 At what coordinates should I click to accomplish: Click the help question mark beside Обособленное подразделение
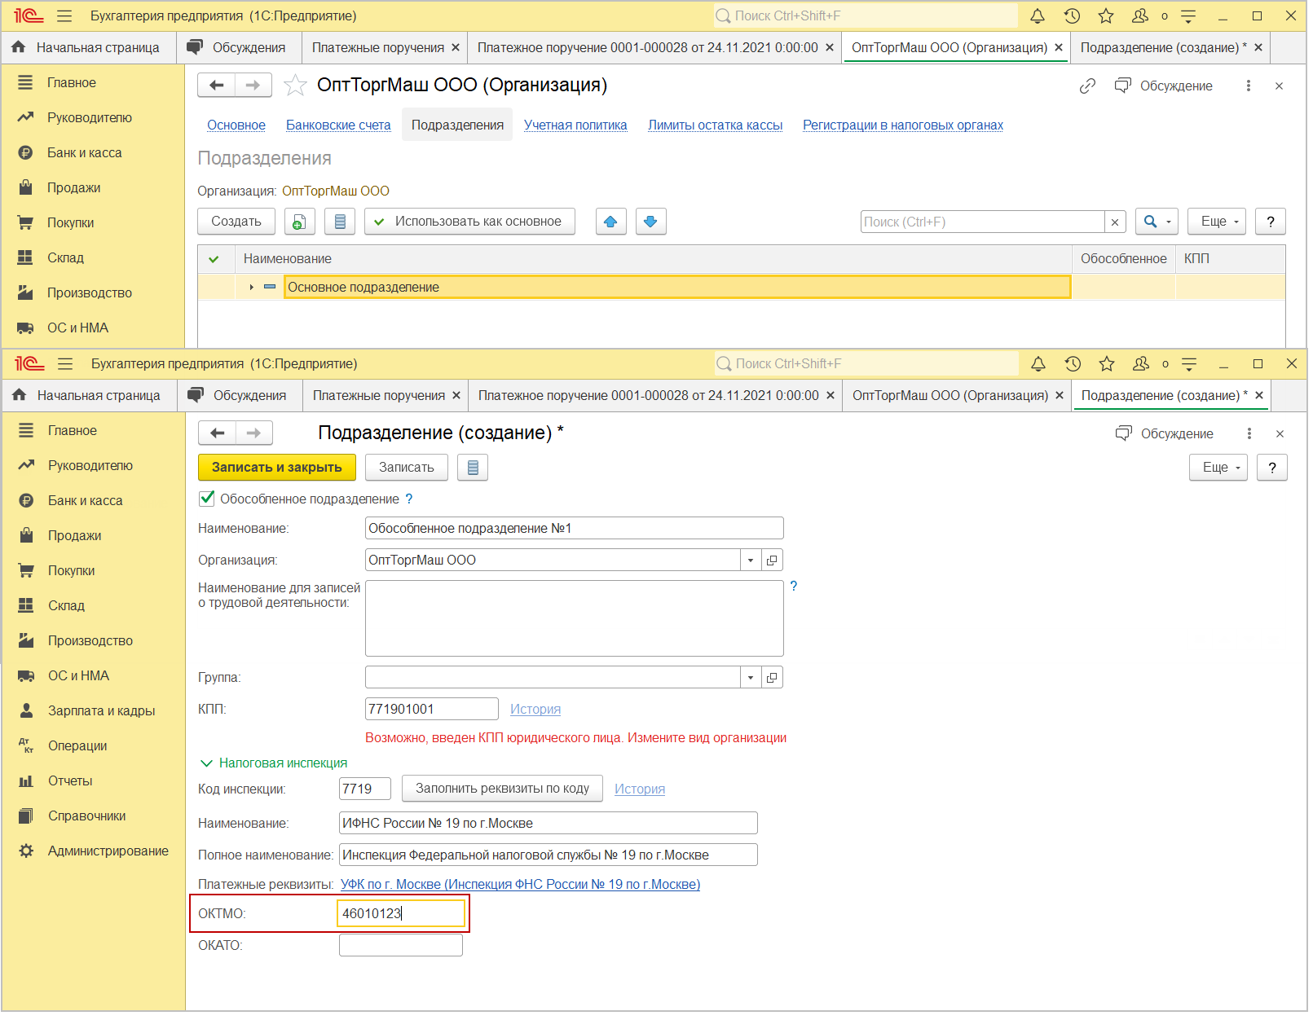click(x=409, y=499)
